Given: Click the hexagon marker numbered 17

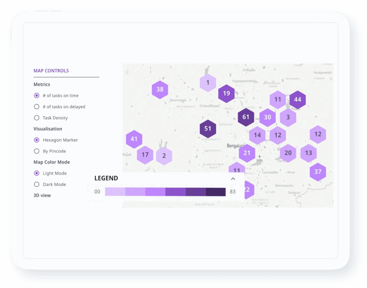Looking at the screenshot, I should click(145, 155).
